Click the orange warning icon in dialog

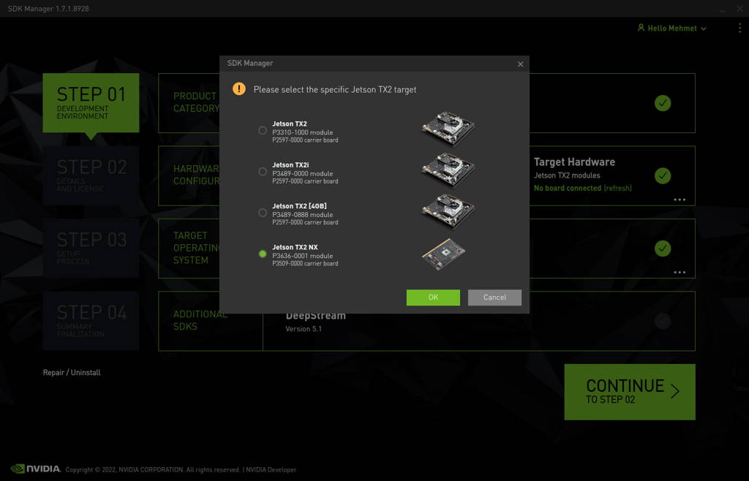point(239,88)
